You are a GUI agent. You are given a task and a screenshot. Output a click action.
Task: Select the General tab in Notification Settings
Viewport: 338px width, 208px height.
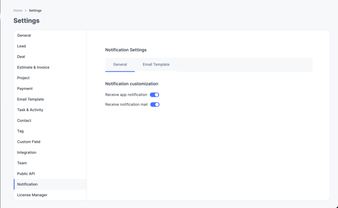(x=120, y=64)
